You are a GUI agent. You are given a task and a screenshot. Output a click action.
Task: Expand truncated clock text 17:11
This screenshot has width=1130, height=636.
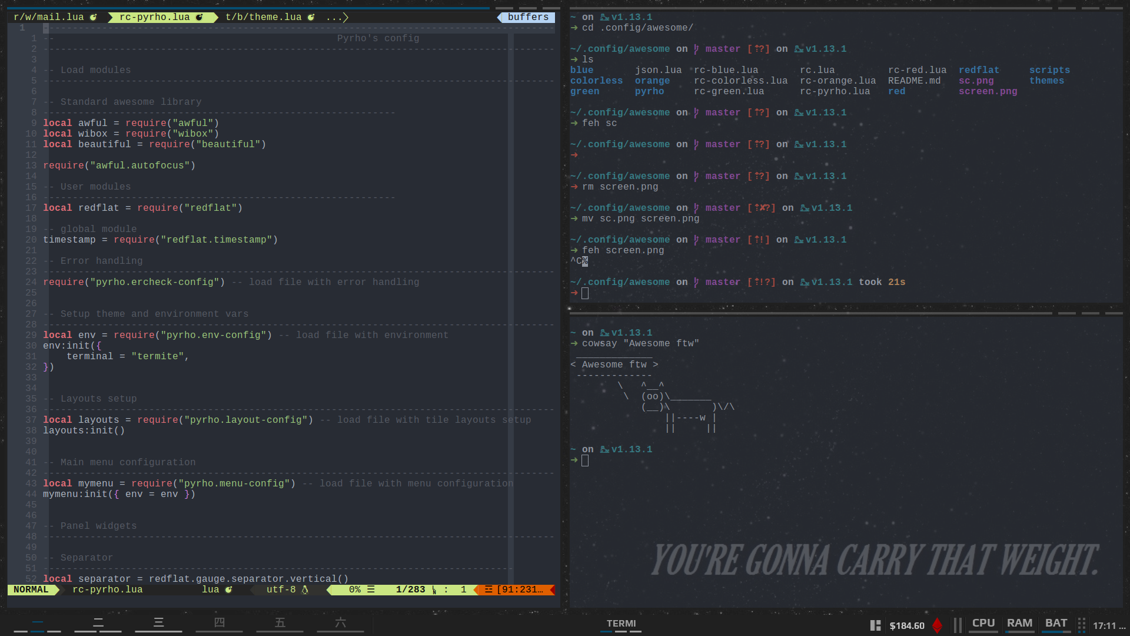pyautogui.click(x=1109, y=625)
